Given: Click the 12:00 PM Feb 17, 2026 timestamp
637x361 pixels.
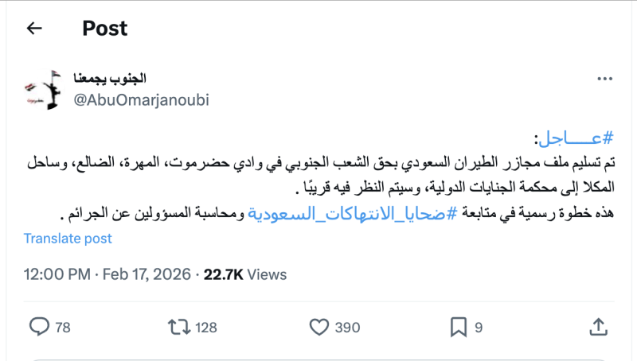Looking at the screenshot, I should [x=107, y=274].
